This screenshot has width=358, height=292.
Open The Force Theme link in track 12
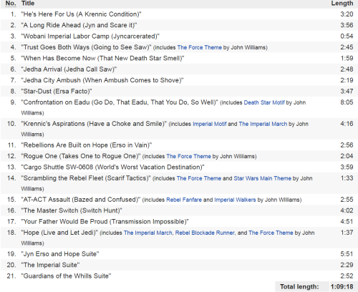click(188, 157)
